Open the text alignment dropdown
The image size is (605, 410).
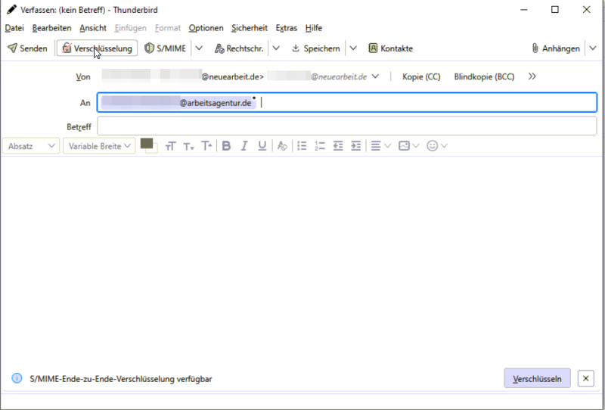click(x=380, y=146)
